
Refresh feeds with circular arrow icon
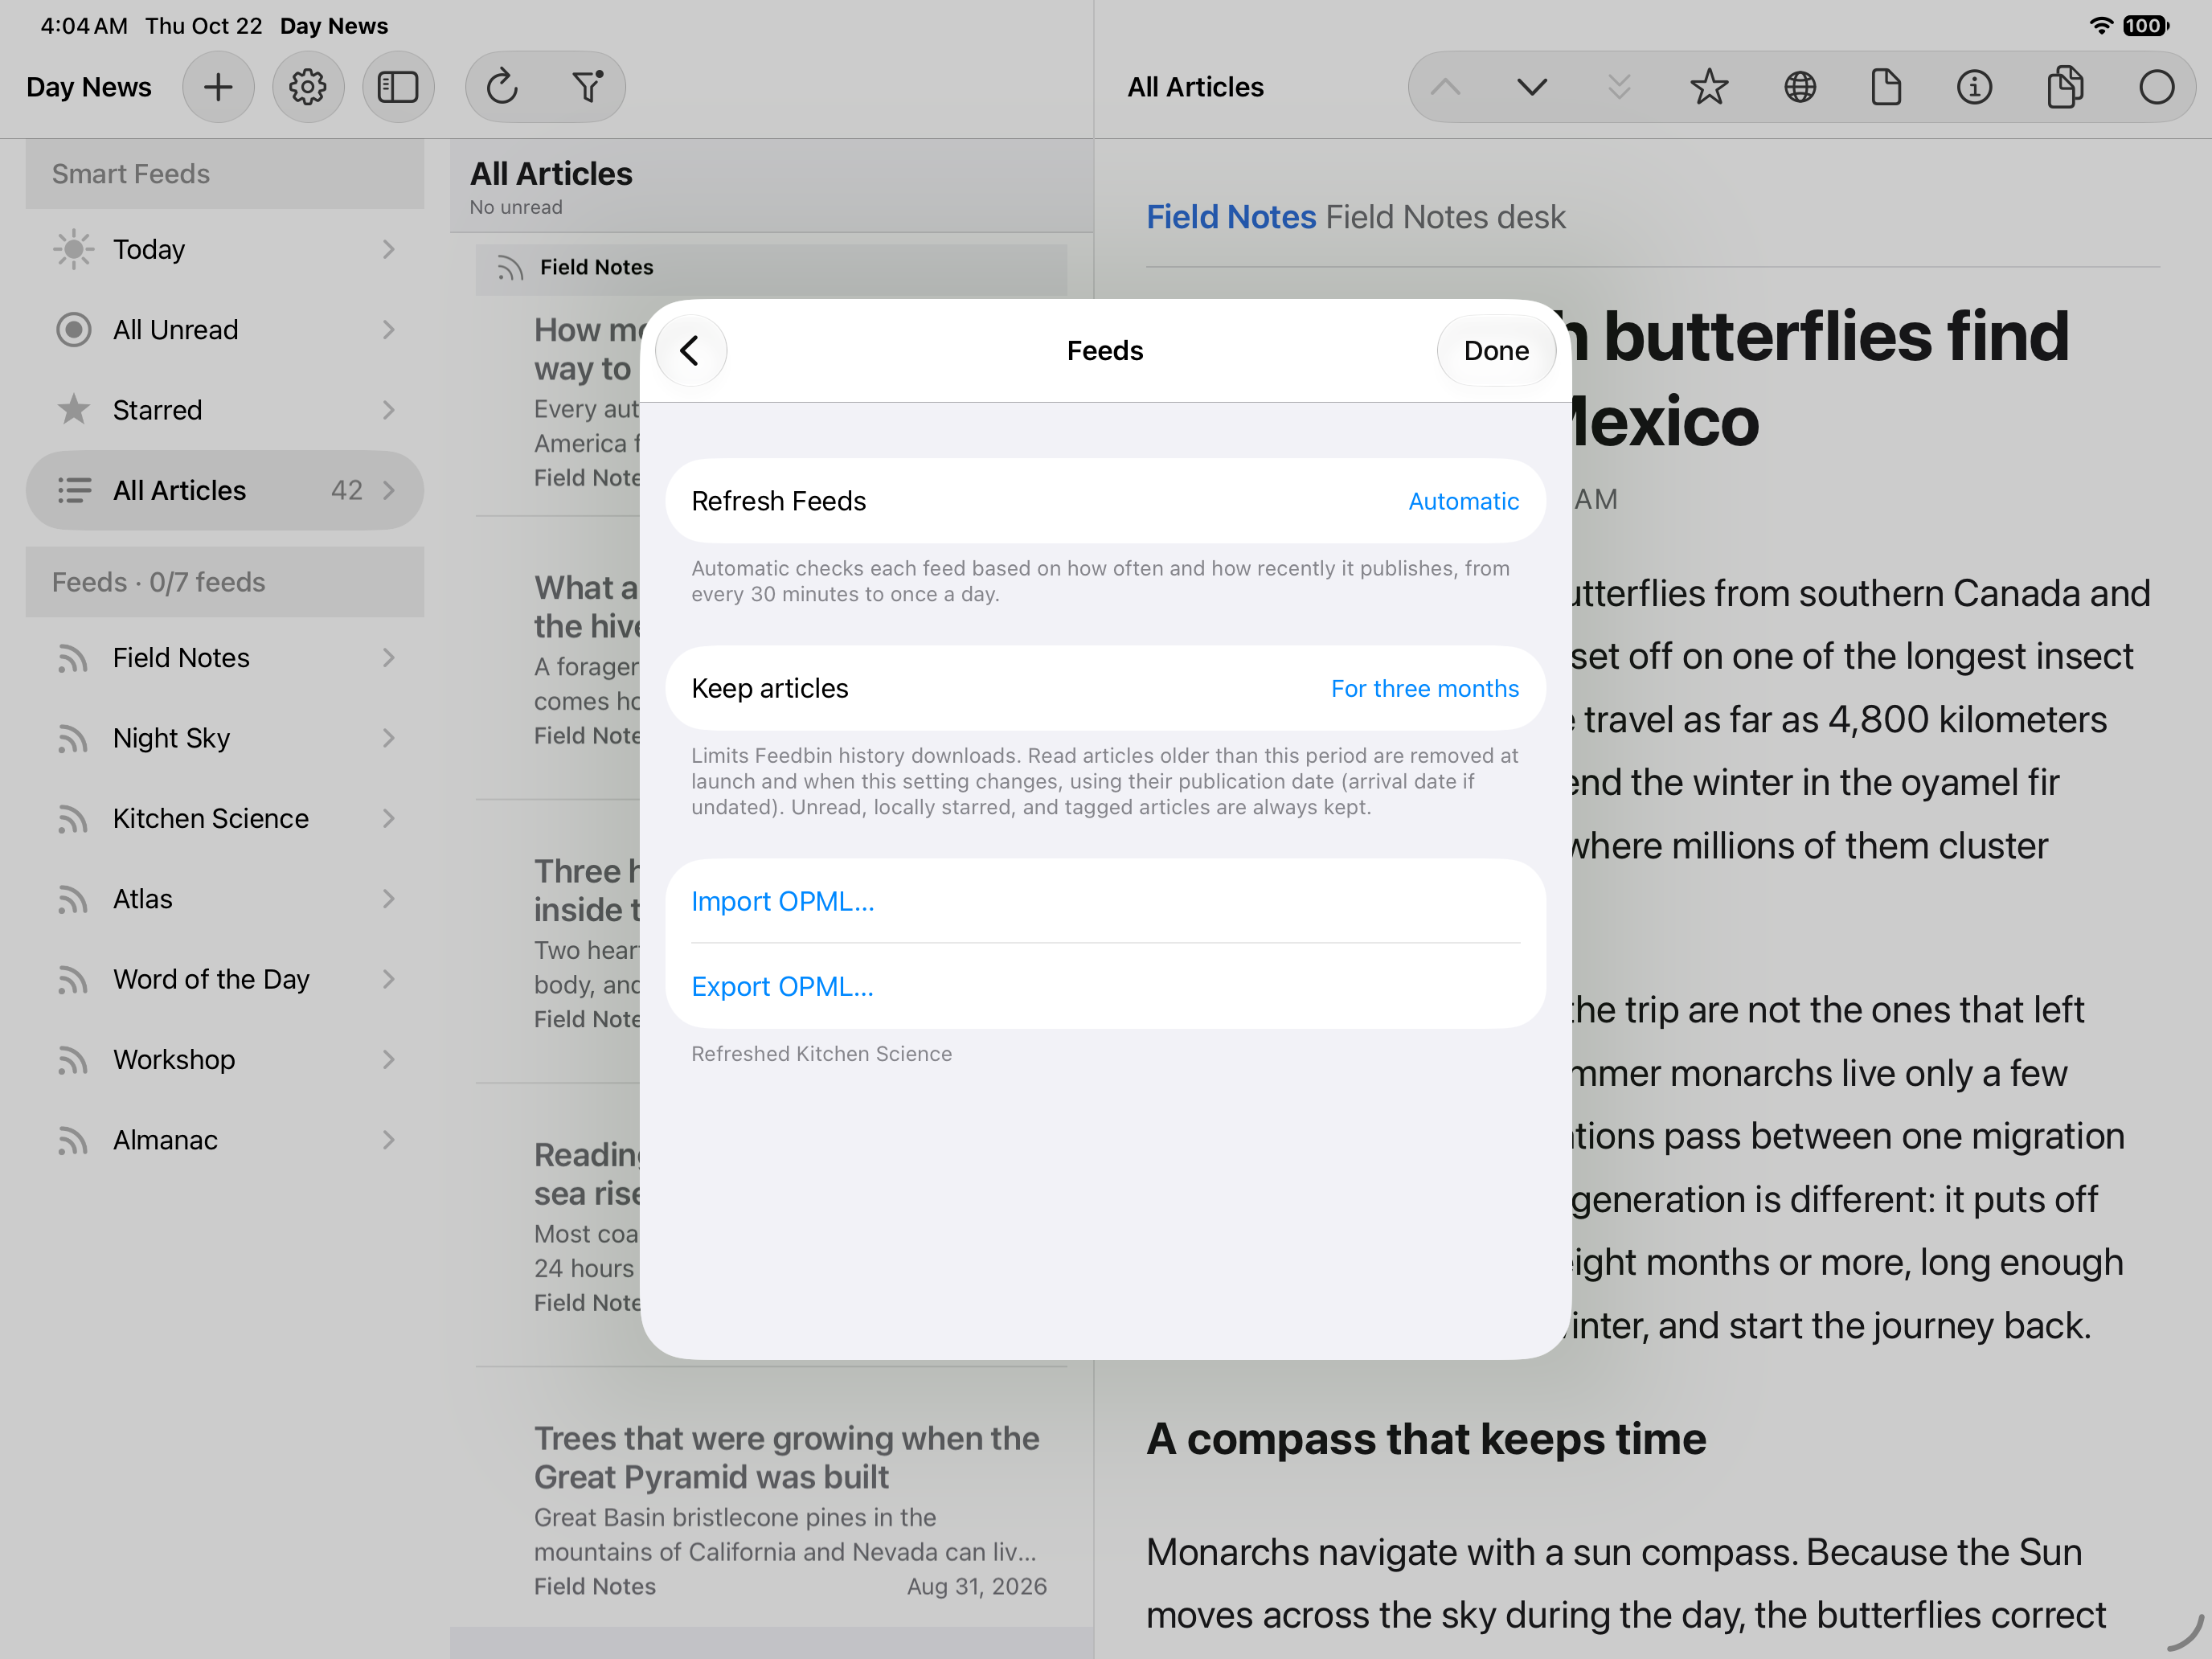[x=502, y=87]
